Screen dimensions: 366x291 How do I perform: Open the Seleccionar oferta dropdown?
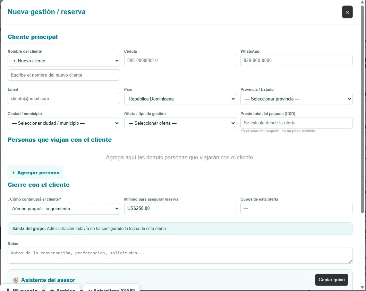[x=180, y=123]
